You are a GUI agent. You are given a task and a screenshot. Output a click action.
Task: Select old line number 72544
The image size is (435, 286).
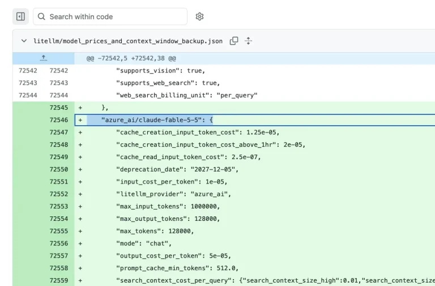[28, 95]
